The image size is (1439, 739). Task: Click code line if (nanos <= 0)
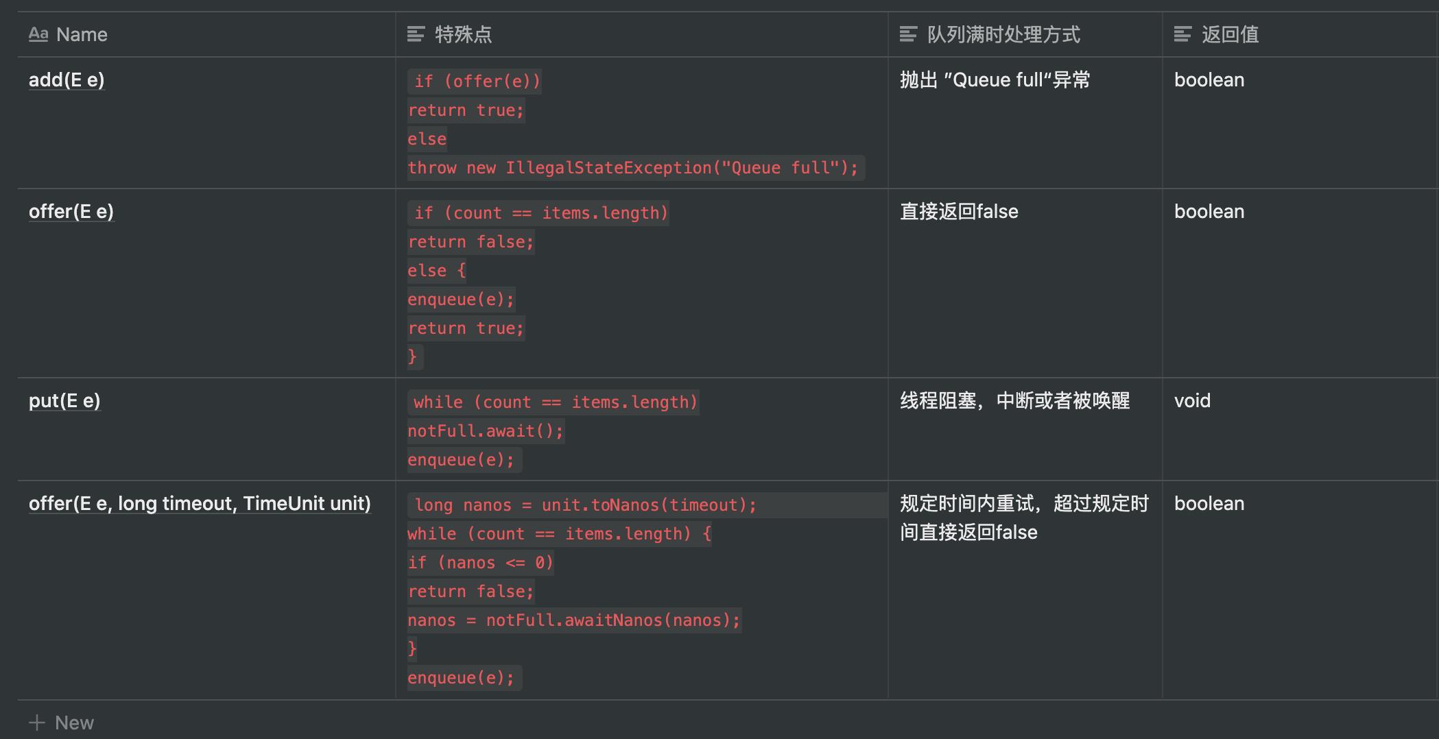point(480,563)
